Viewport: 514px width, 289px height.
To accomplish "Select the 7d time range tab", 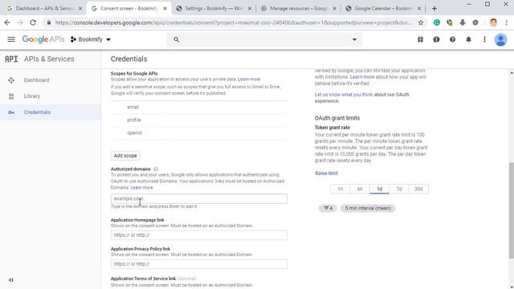I will click(399, 189).
